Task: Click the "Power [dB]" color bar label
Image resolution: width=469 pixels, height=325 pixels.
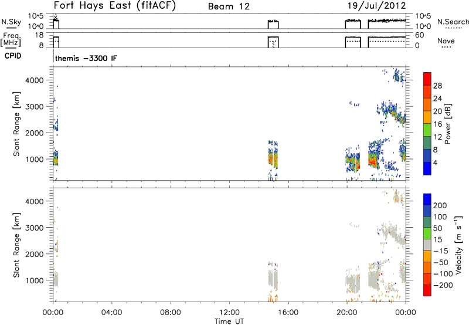Action: (x=448, y=124)
